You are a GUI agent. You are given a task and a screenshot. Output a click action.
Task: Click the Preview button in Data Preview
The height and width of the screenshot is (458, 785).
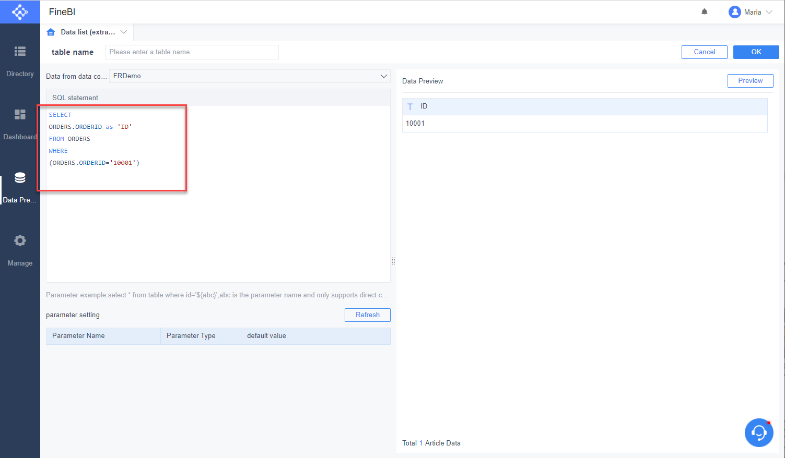pos(750,80)
